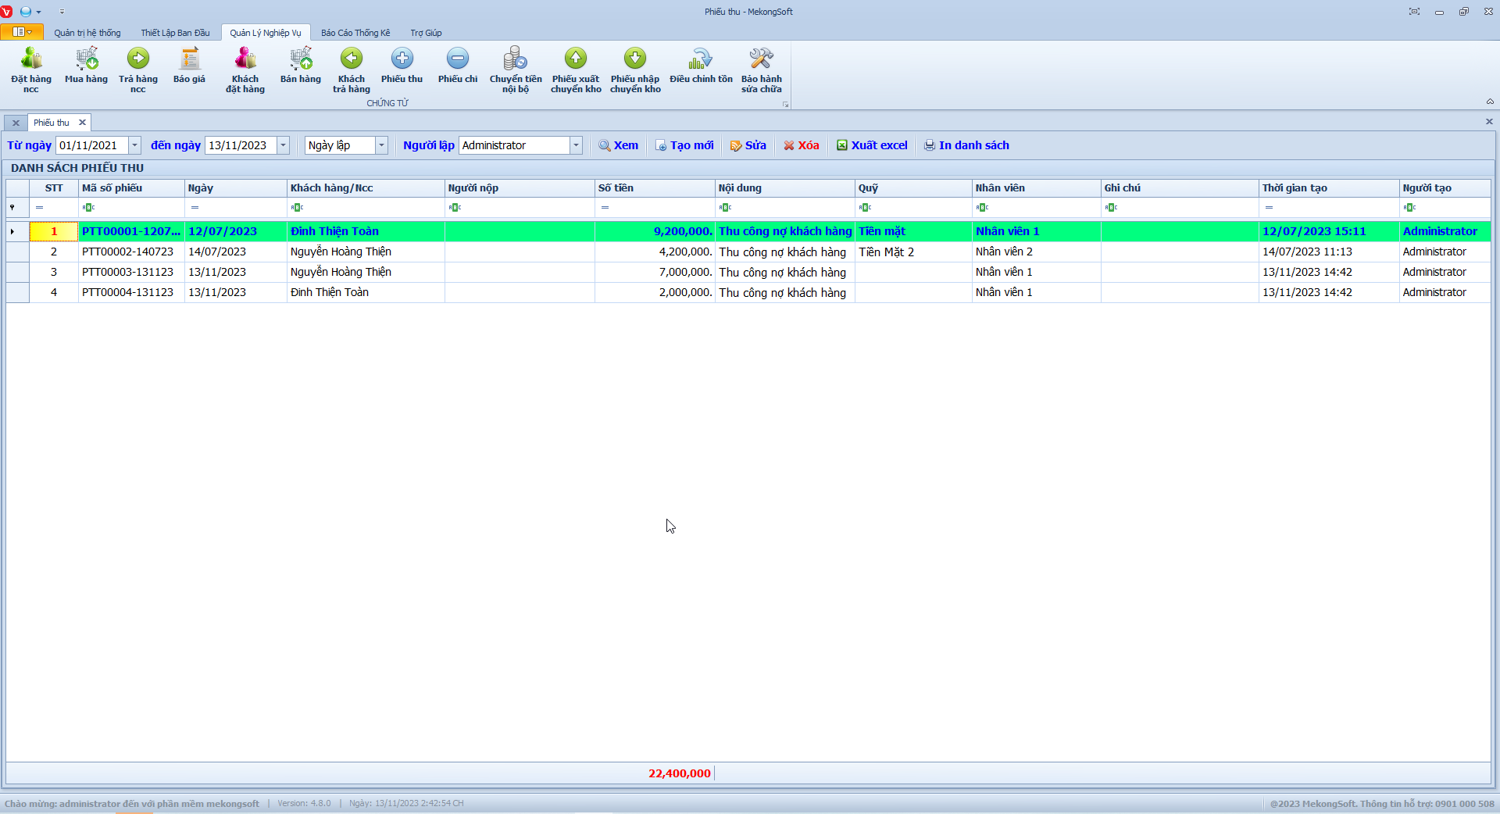This screenshot has width=1500, height=814.
Task: Select receipt row PTT00003-131123
Action: [127, 272]
